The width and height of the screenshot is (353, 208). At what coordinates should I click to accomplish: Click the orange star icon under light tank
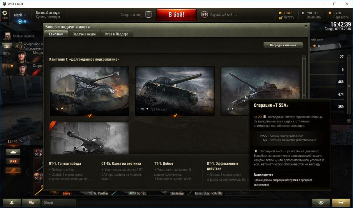point(314,46)
